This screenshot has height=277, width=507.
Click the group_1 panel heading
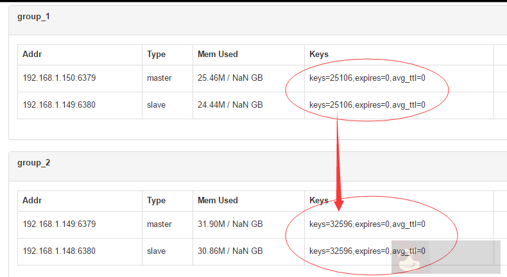(x=33, y=17)
